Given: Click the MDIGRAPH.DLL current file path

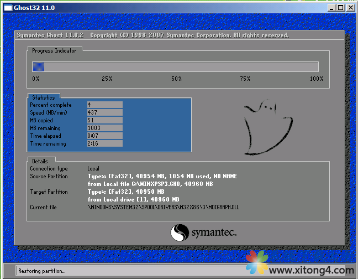Looking at the screenshot, I should [x=163, y=208].
